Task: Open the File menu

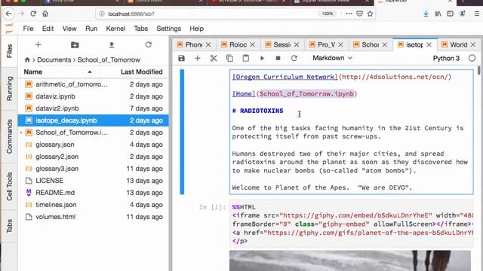Action: [x=28, y=29]
